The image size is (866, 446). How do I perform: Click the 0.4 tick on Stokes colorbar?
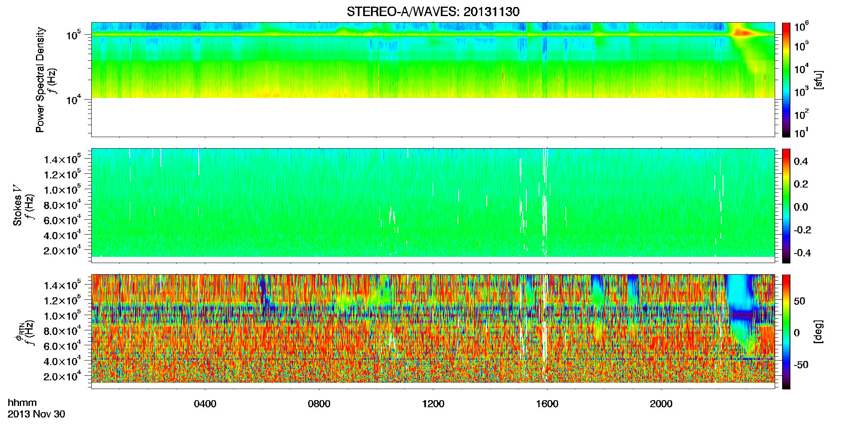coord(801,161)
